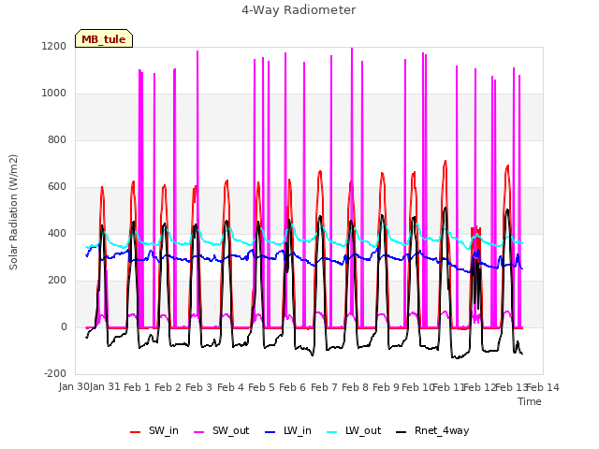Toggle the LW_out legend entry
The image size is (599, 449).
[354, 431]
